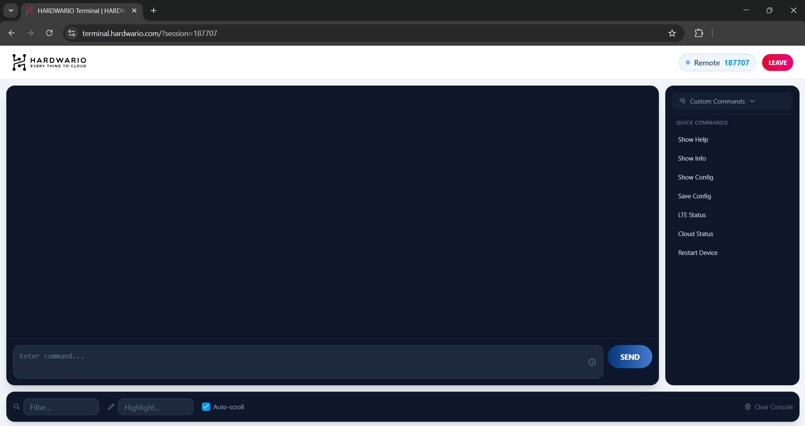View site information icon in address bar
The image size is (805, 426).
point(72,33)
